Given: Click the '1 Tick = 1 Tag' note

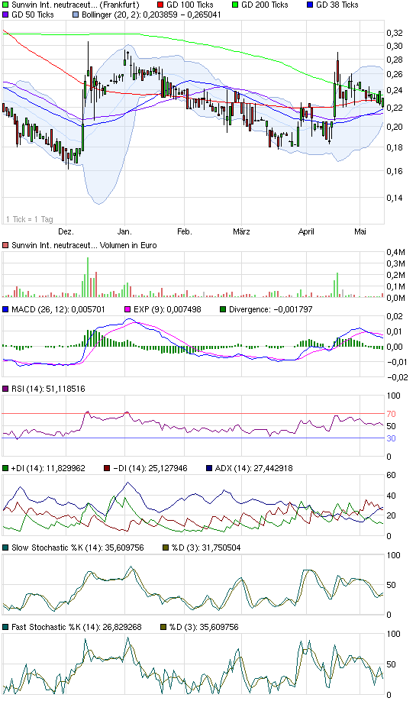Looking at the screenshot, I should pyautogui.click(x=30, y=219).
